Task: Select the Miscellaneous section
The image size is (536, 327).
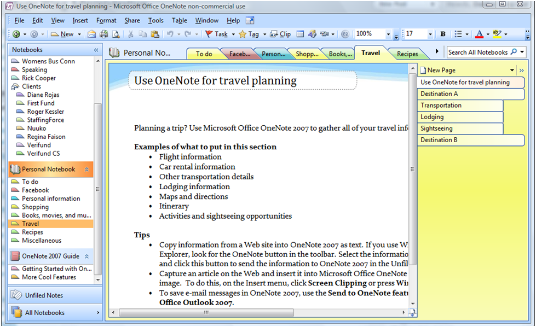Action: [42, 240]
